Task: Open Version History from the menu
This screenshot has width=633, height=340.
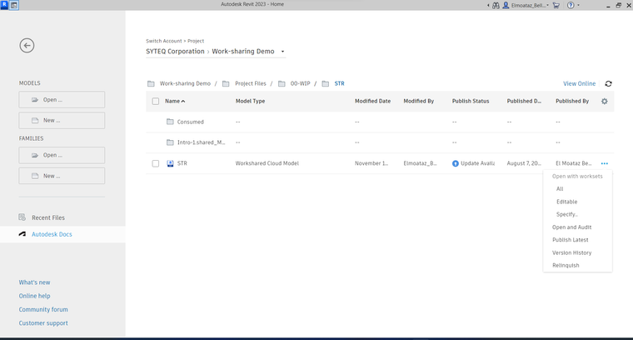Action: coord(571,252)
